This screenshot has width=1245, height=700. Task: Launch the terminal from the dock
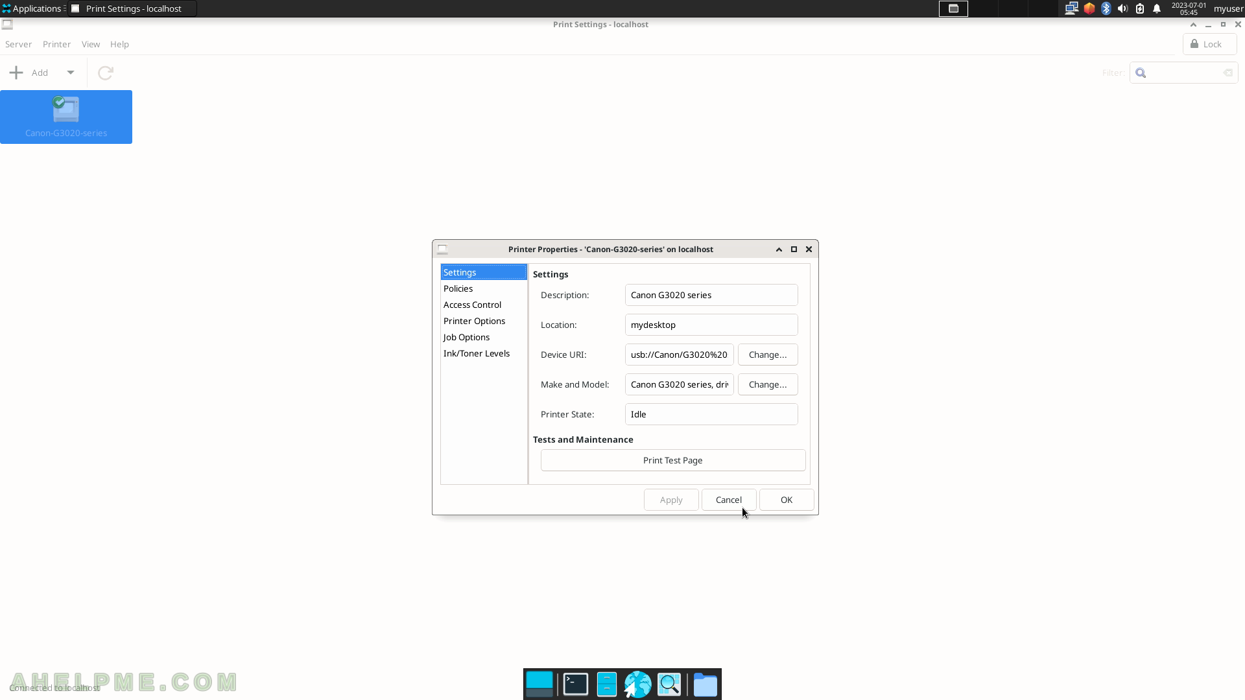coord(576,684)
